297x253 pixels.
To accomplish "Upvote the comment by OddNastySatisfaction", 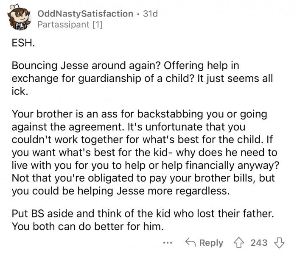I will click(239, 242).
